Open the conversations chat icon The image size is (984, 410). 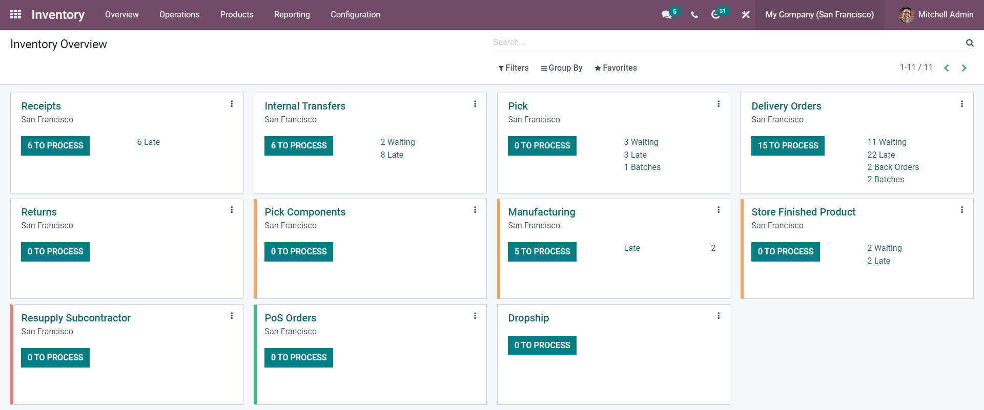(x=667, y=15)
